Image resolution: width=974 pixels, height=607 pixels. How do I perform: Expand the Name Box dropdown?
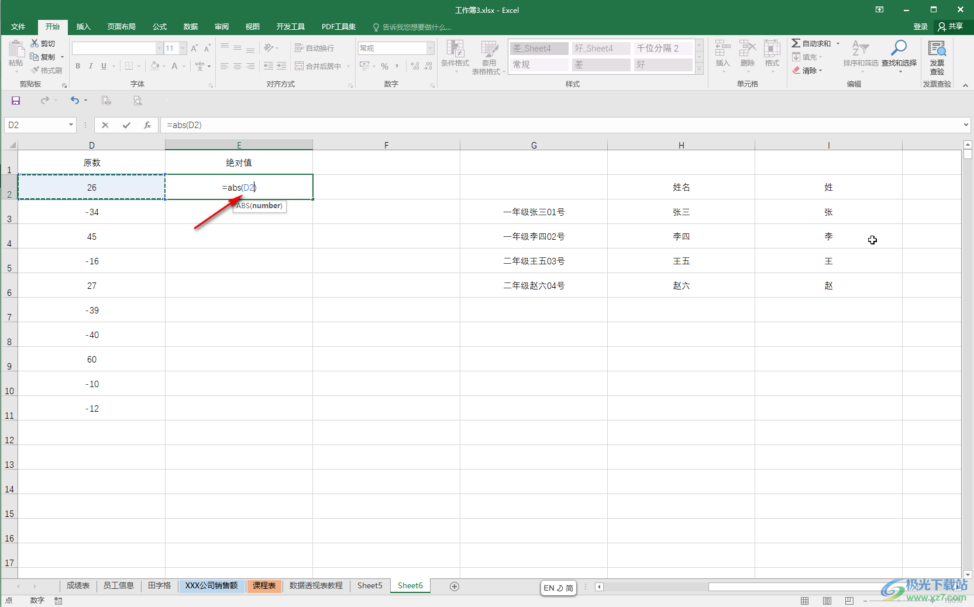pos(71,125)
